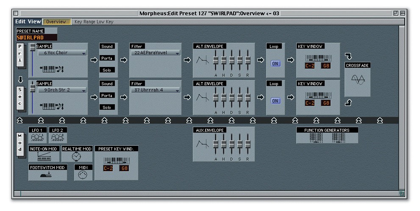Click arrow from primary Key Window to Crossfade

348,56
